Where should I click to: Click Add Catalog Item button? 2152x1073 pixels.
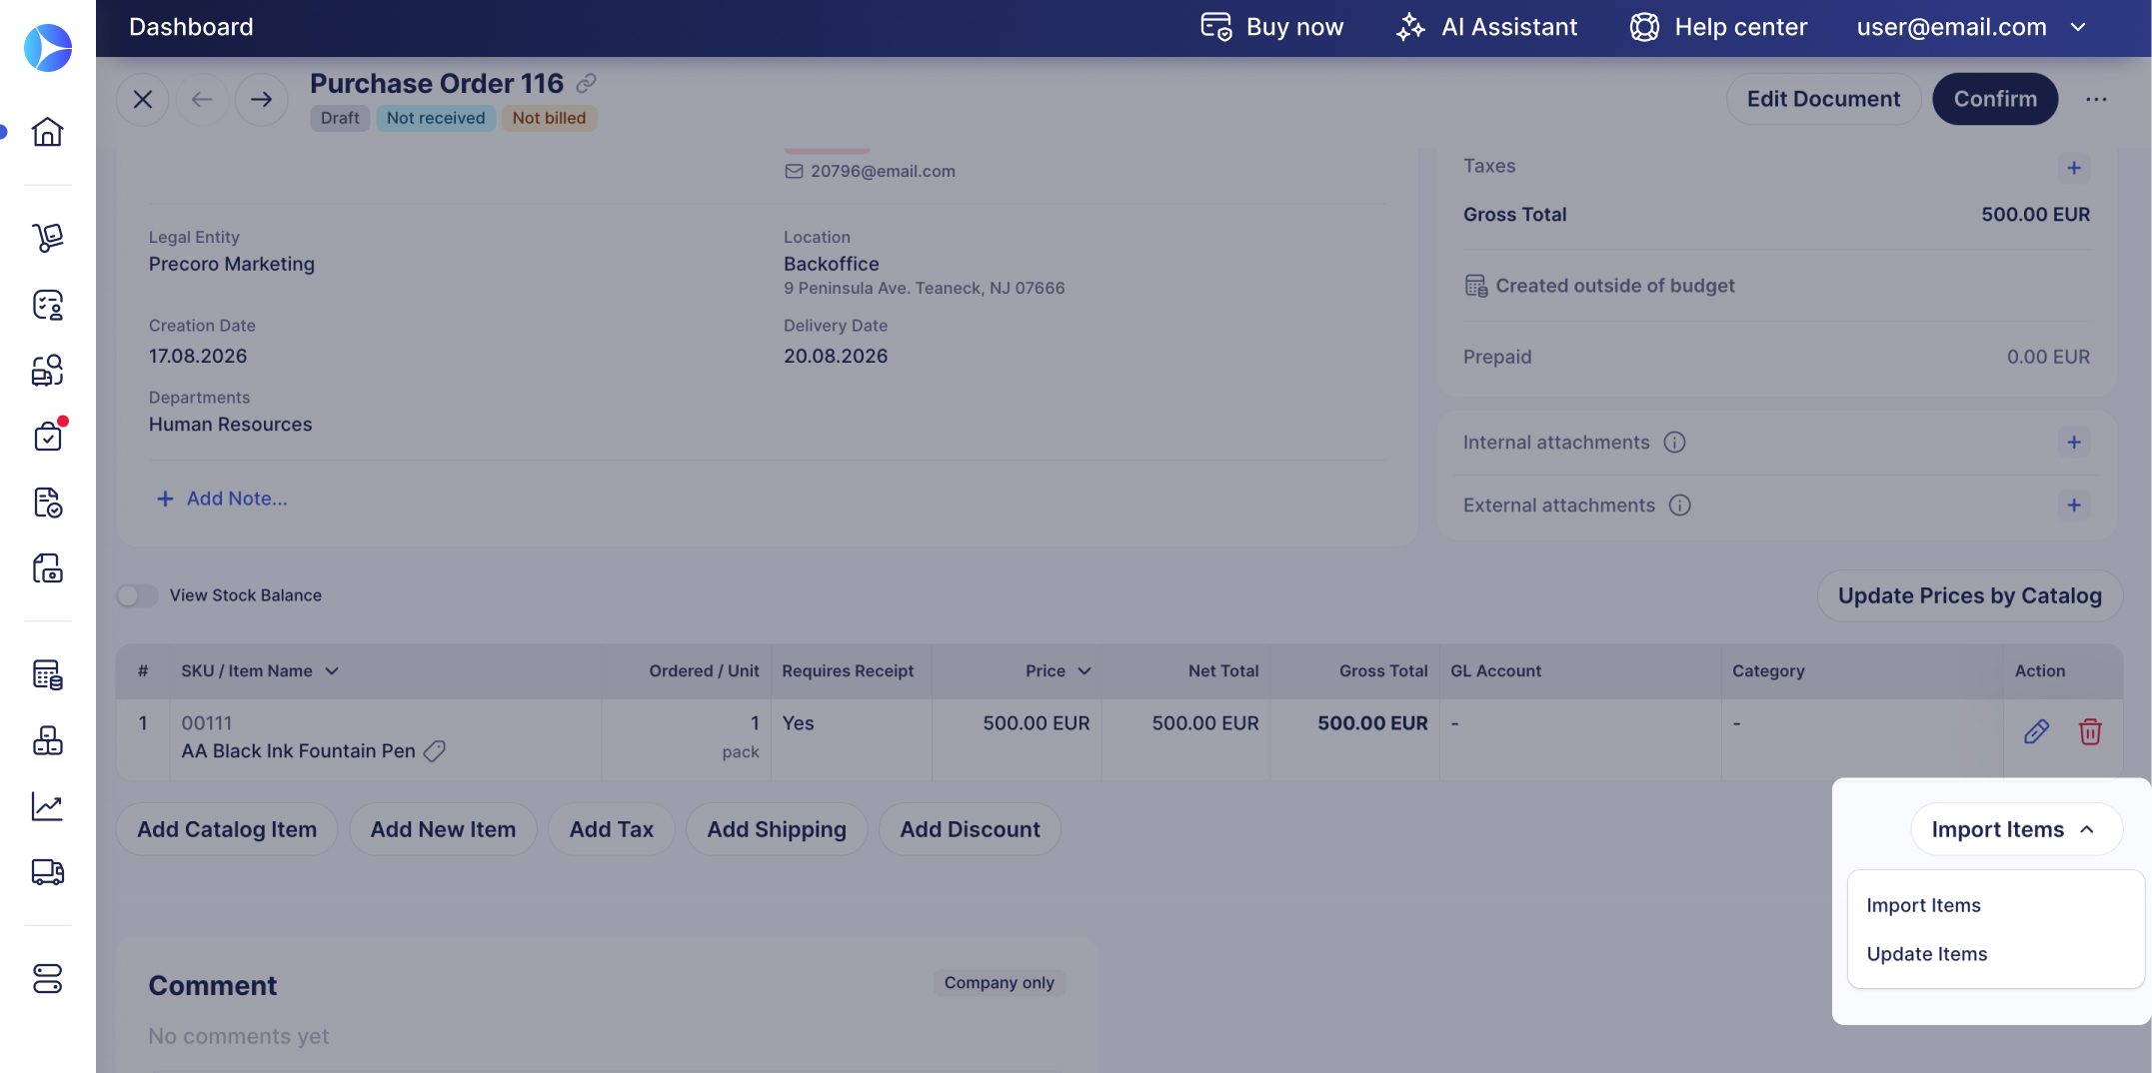[227, 829]
